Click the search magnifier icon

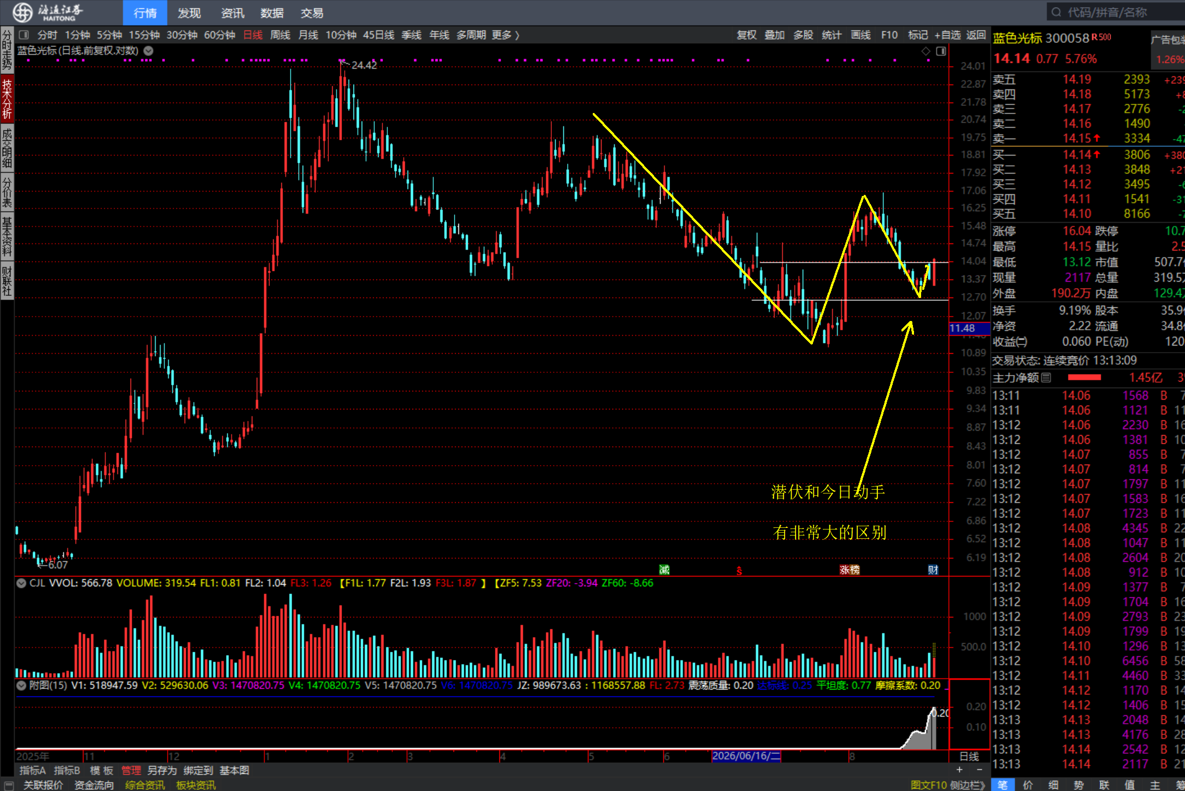click(x=1056, y=12)
